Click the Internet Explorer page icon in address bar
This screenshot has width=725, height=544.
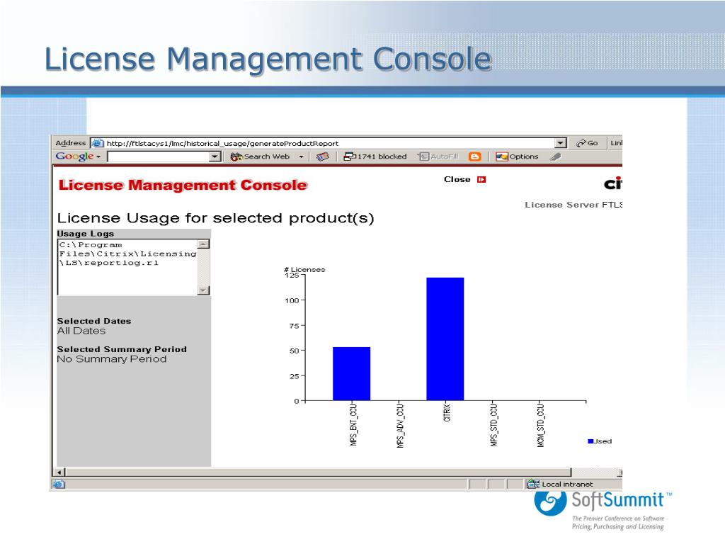click(x=97, y=143)
